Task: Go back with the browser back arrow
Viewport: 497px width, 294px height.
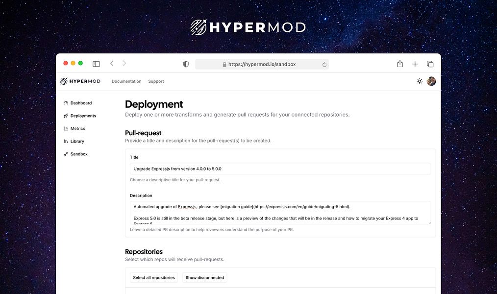Action: tap(112, 63)
